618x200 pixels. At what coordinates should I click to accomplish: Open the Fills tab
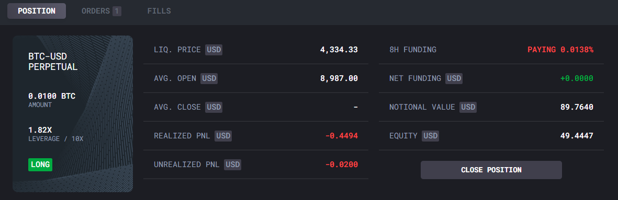[159, 11]
